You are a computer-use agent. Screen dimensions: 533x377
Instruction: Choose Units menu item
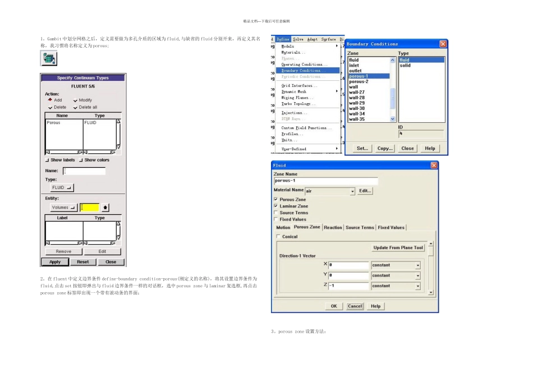tap(308, 140)
